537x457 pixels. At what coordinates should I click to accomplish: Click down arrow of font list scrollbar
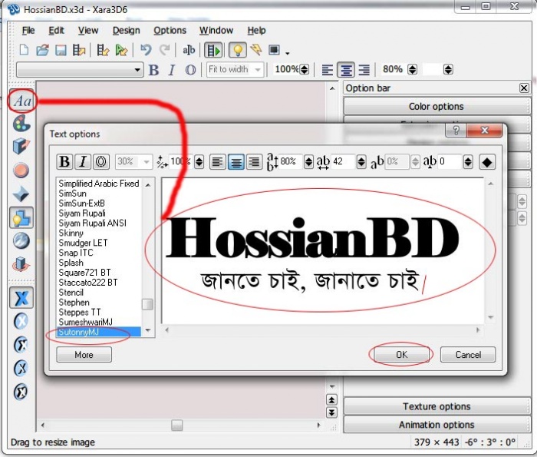148,330
